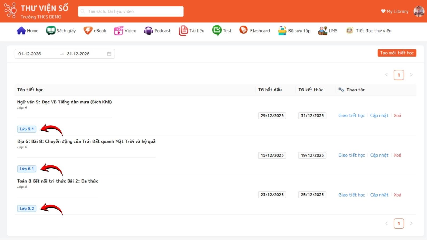Delete the Toán 8 lesson with Xoá

pos(397,195)
